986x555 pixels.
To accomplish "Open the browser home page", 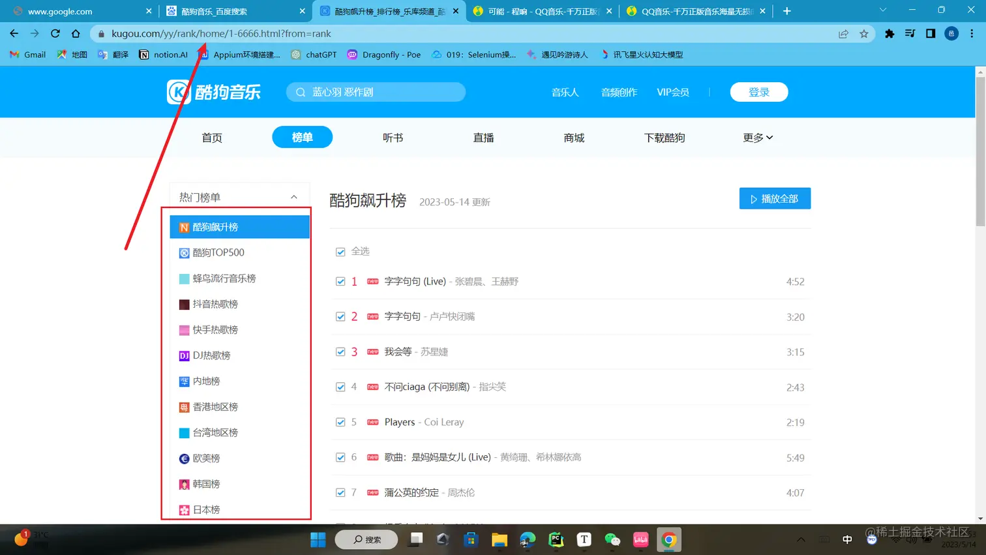I will point(76,33).
